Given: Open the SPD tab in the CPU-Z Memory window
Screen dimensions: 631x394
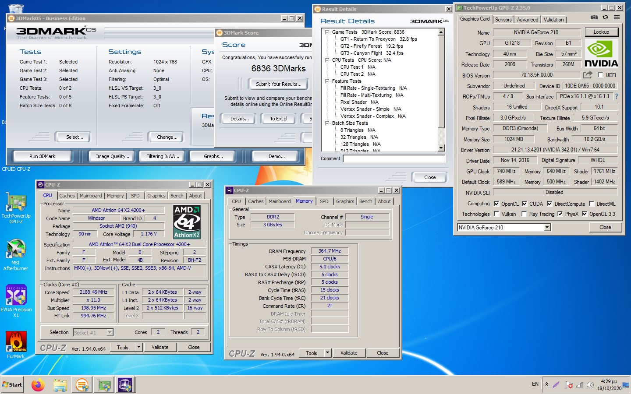Looking at the screenshot, I should tap(324, 201).
